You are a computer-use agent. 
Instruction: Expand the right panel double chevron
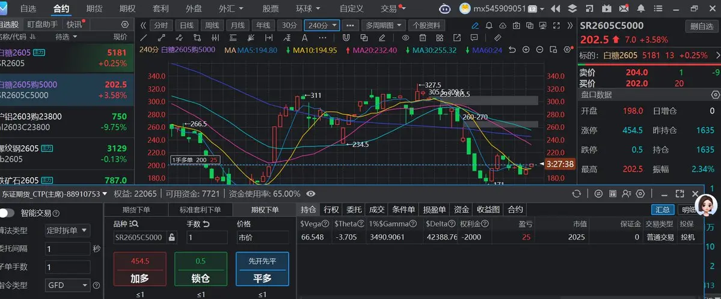pos(571,26)
